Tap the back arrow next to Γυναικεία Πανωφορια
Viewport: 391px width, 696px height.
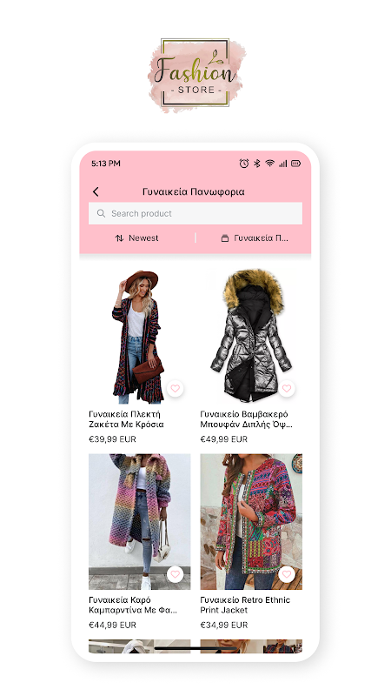(96, 191)
